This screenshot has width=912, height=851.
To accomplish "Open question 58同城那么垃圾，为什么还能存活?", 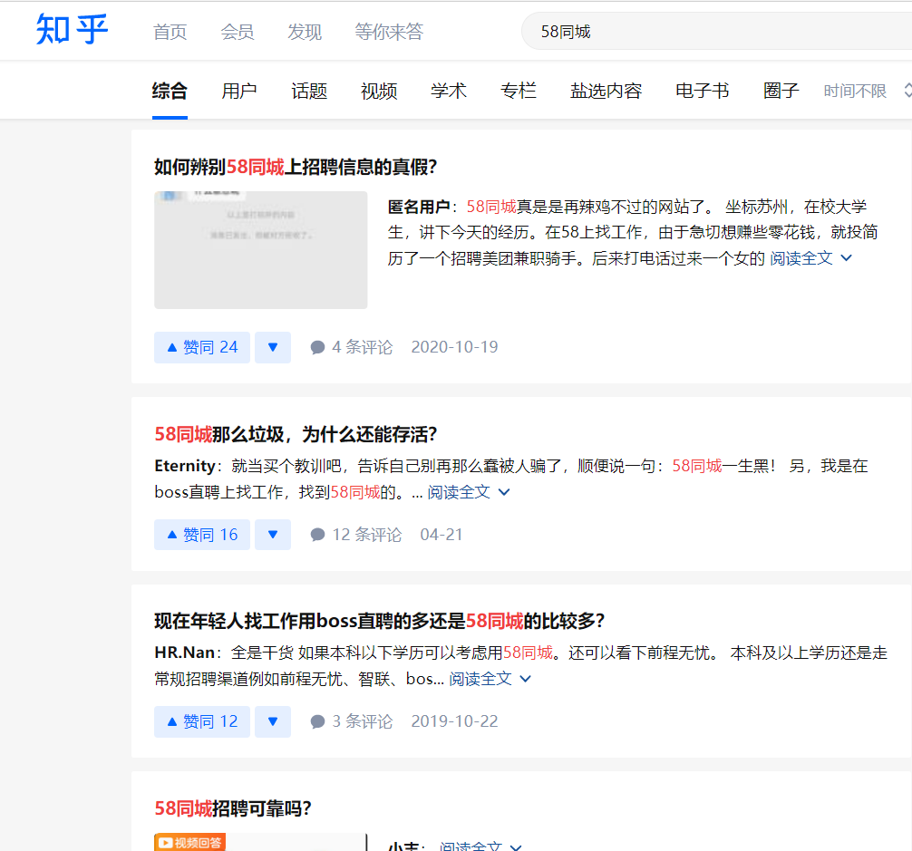I will [296, 434].
